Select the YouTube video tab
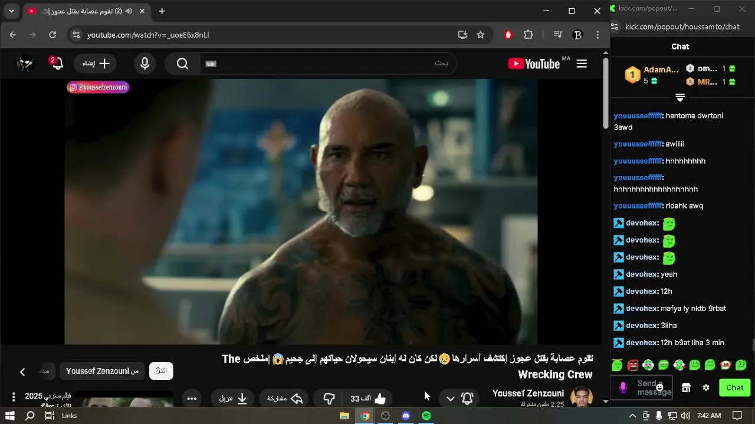The width and height of the screenshot is (755, 424). click(86, 11)
